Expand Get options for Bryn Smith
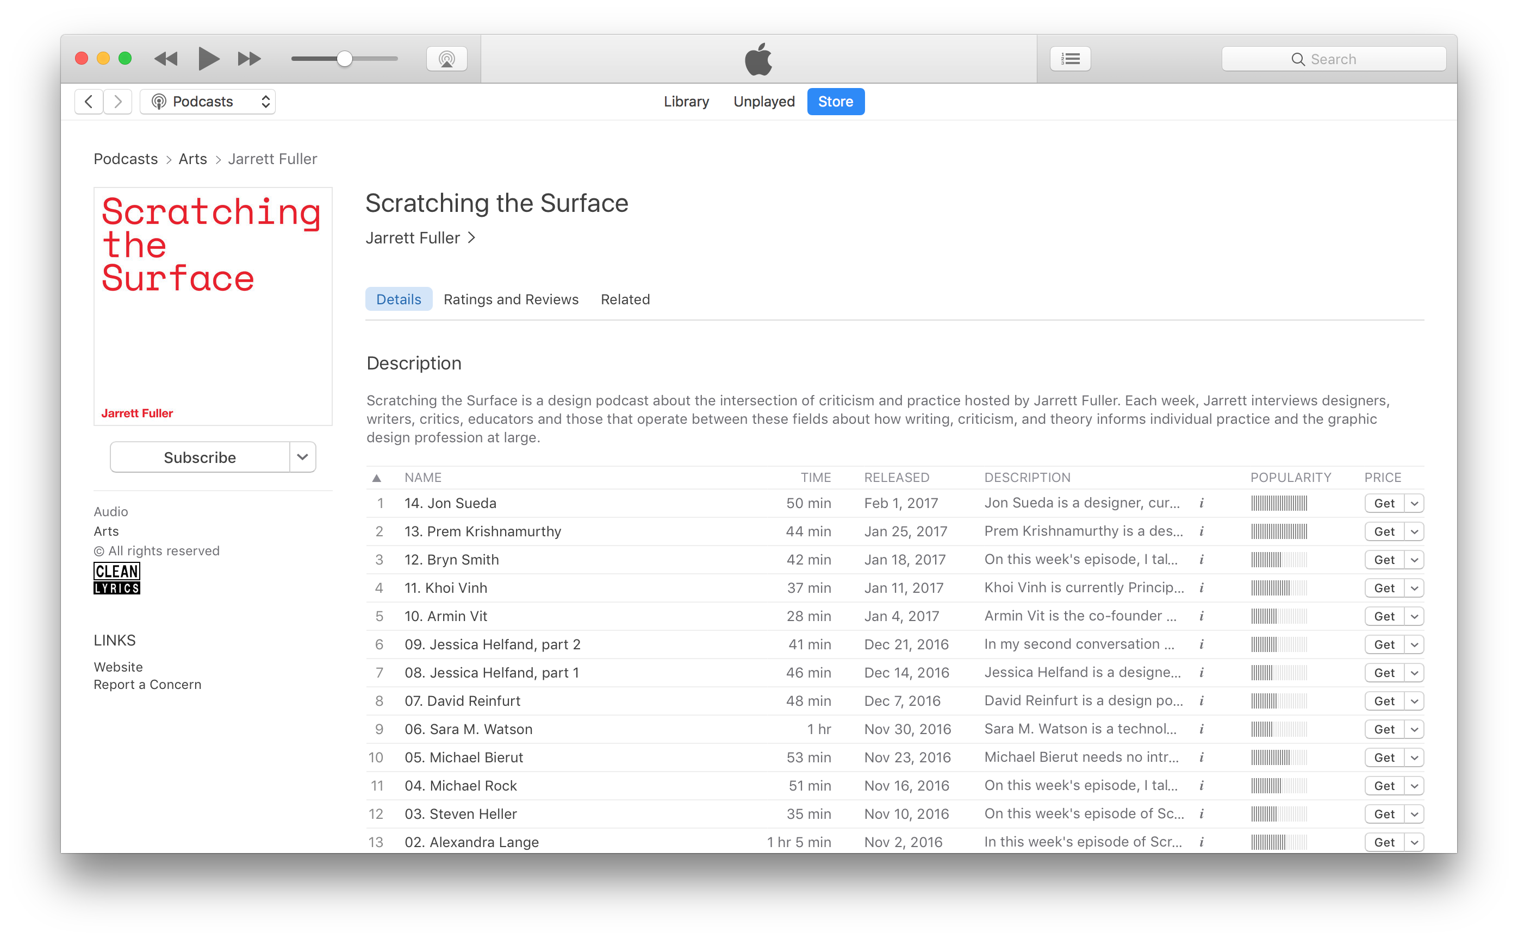The height and width of the screenshot is (940, 1518). tap(1414, 560)
